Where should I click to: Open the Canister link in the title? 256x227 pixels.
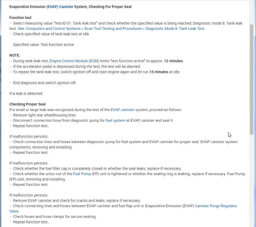pyautogui.click(x=66, y=7)
